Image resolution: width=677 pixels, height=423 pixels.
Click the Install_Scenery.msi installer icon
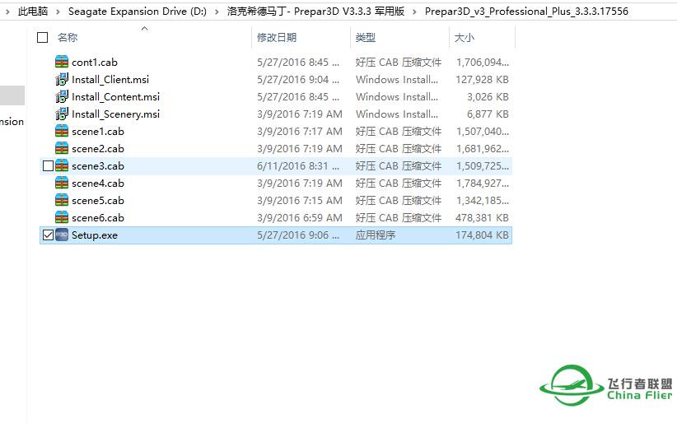[x=62, y=114]
